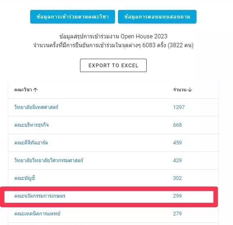Click the count 459 cell

pos(177,143)
